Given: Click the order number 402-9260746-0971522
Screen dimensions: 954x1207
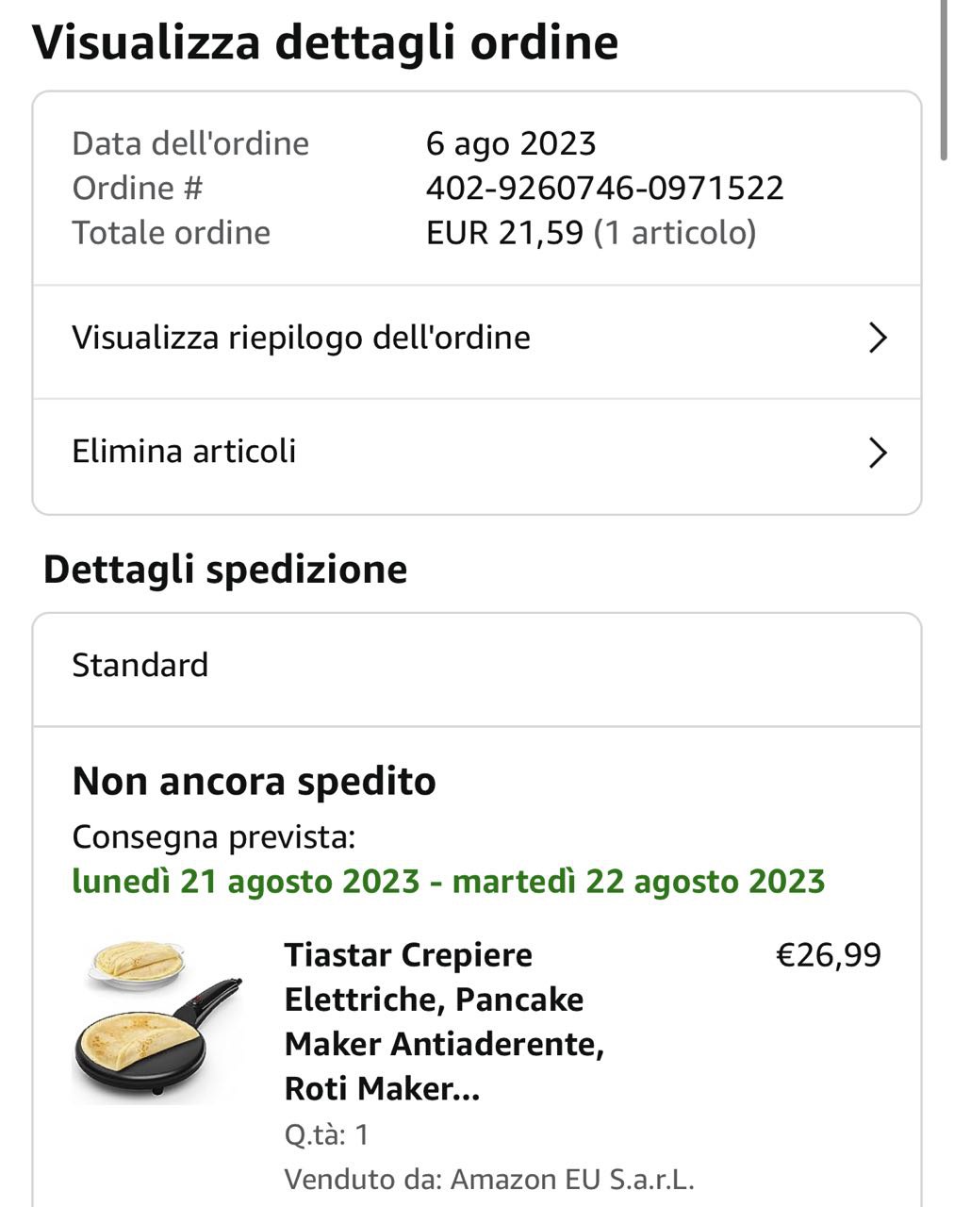Looking at the screenshot, I should [604, 188].
